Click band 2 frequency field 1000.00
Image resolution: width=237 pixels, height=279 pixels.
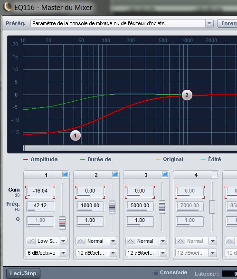tap(90, 206)
